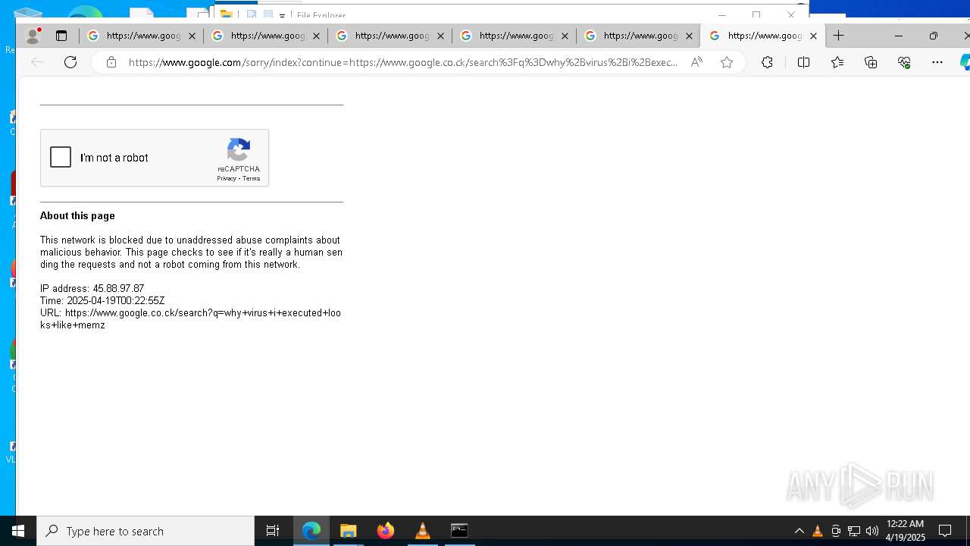Open Browser essentials heart icon
Screen dimensions: 970x546
pyautogui.click(x=904, y=62)
